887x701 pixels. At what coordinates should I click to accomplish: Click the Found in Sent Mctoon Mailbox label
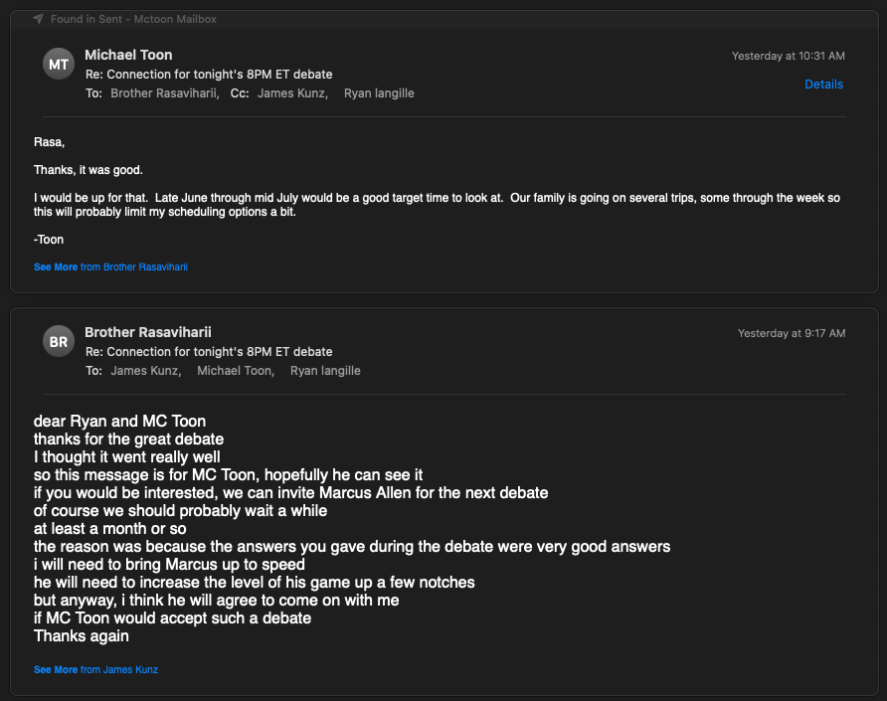tap(133, 19)
